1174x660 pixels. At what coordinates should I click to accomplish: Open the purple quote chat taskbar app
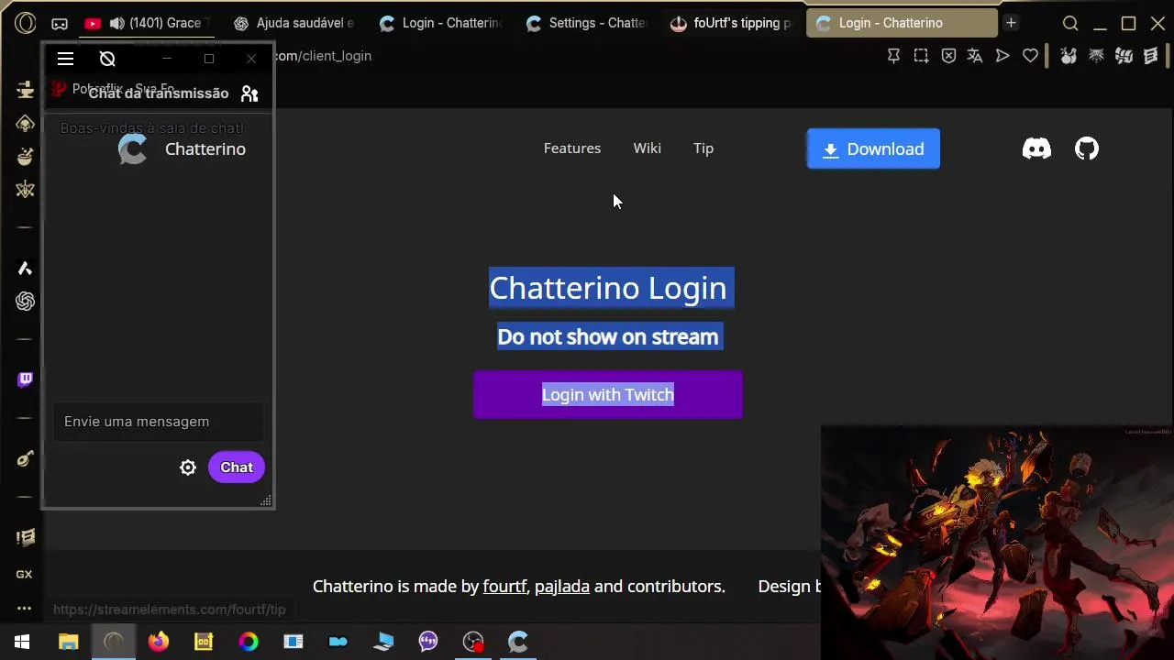click(428, 642)
